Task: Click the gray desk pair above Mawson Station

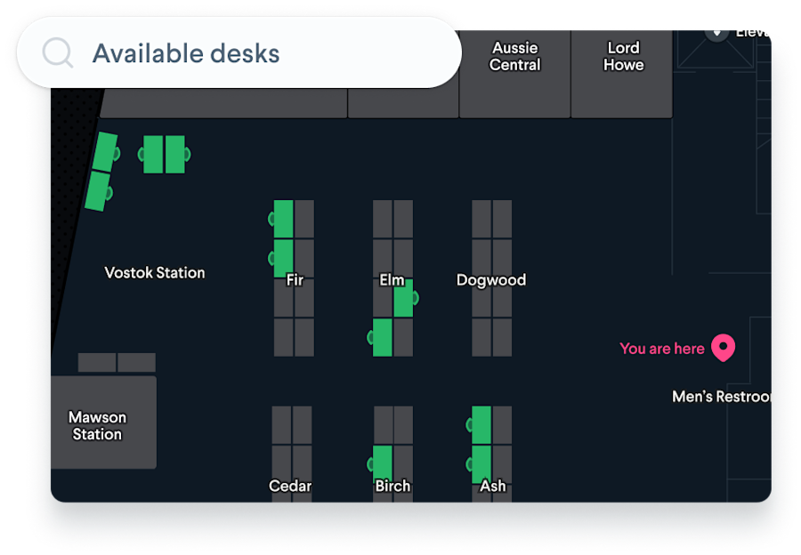Action: click(x=117, y=363)
